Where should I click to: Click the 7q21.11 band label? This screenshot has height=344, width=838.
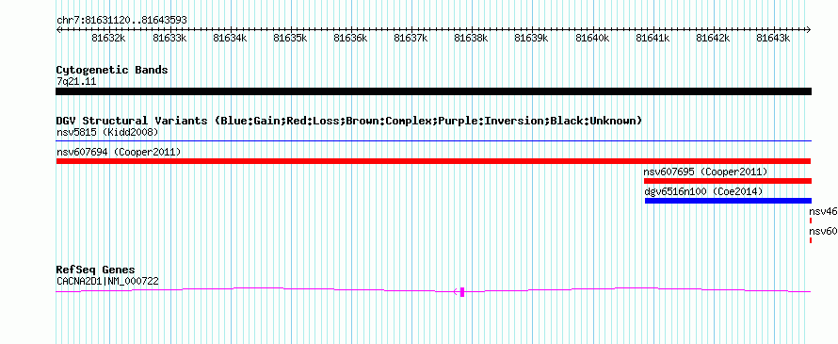[76, 82]
